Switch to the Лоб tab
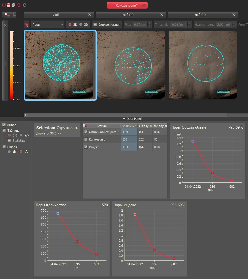The width and height of the screenshot is (248, 279). point(56,15)
